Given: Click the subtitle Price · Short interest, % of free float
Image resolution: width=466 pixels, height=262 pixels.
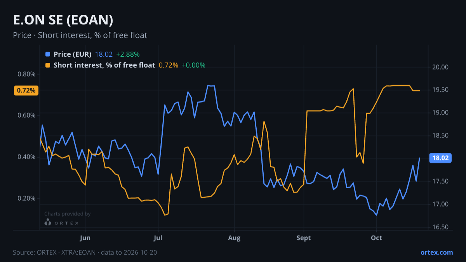Looking at the screenshot, I should pyautogui.click(x=80, y=35).
